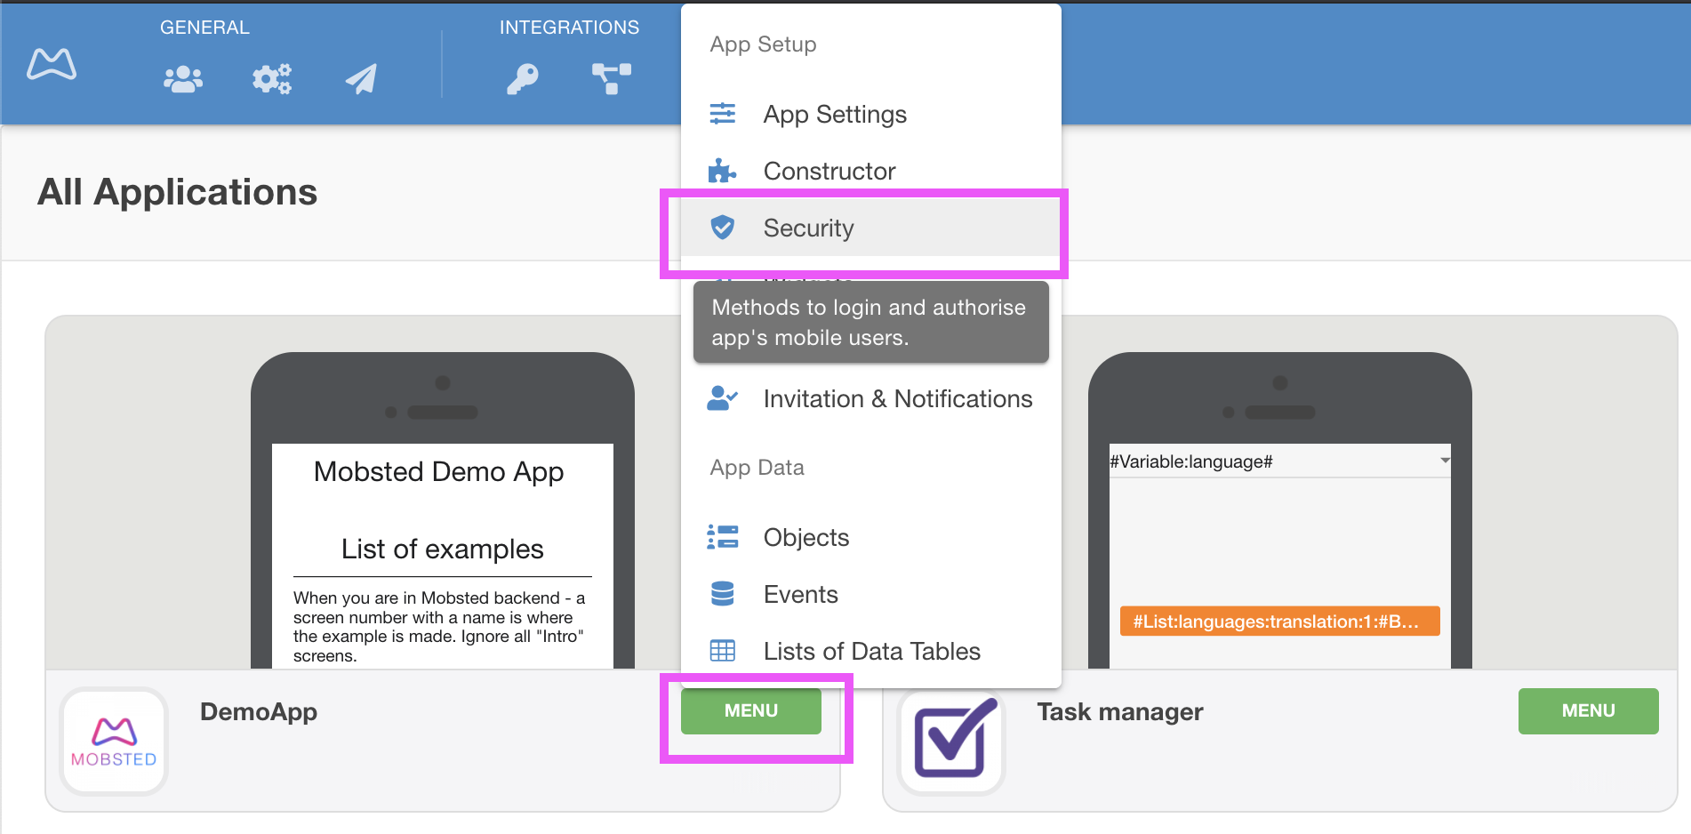Click the Task manager application name
The width and height of the screenshot is (1691, 834).
click(x=1120, y=712)
